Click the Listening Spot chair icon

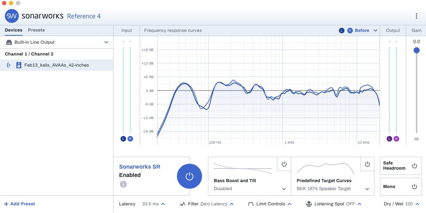[x=309, y=204]
